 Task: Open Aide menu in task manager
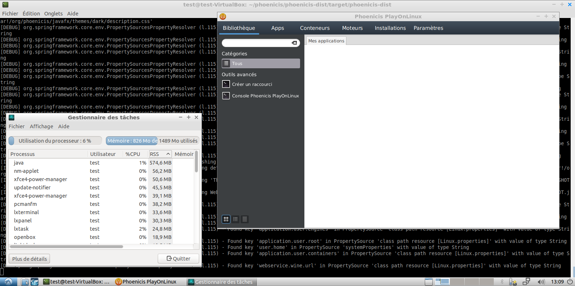(64, 126)
